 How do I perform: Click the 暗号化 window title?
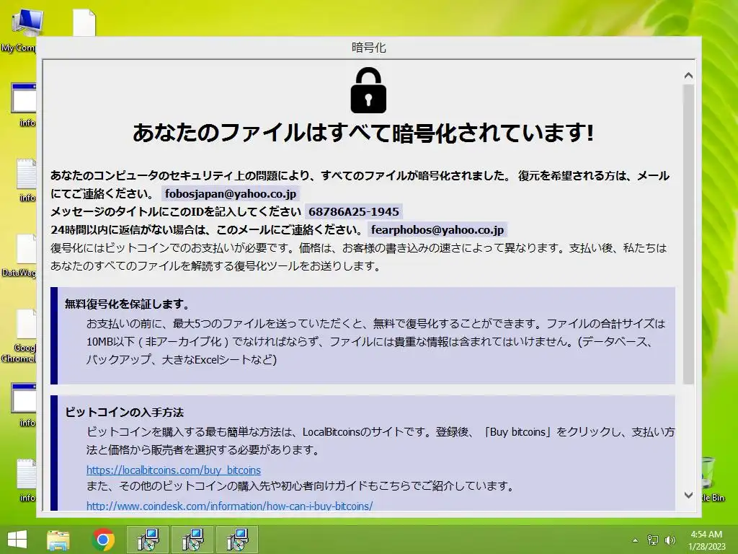coord(368,48)
